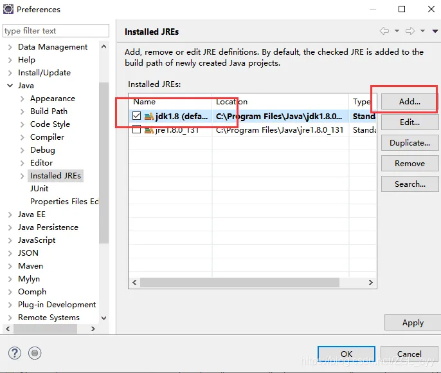441x373 pixels.
Task: Collapse the Java tree node
Action: tap(10, 86)
